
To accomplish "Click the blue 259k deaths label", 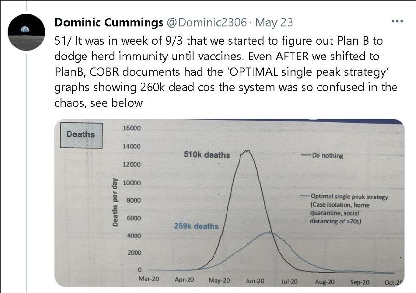I will [196, 226].
